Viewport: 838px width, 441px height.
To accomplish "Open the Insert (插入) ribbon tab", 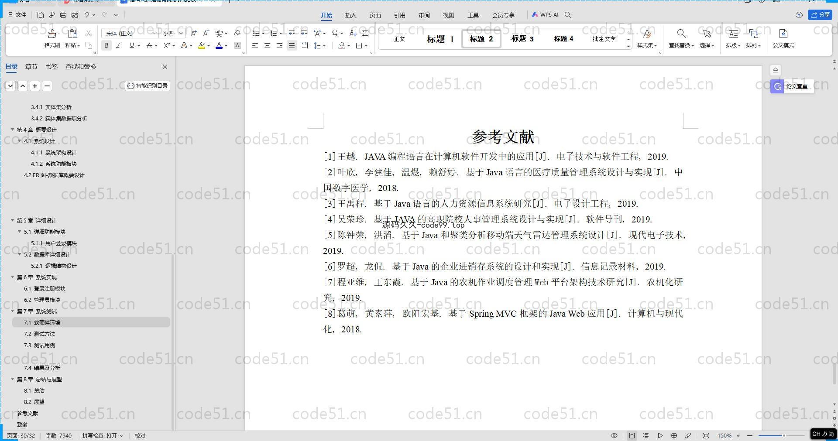I will [x=350, y=15].
